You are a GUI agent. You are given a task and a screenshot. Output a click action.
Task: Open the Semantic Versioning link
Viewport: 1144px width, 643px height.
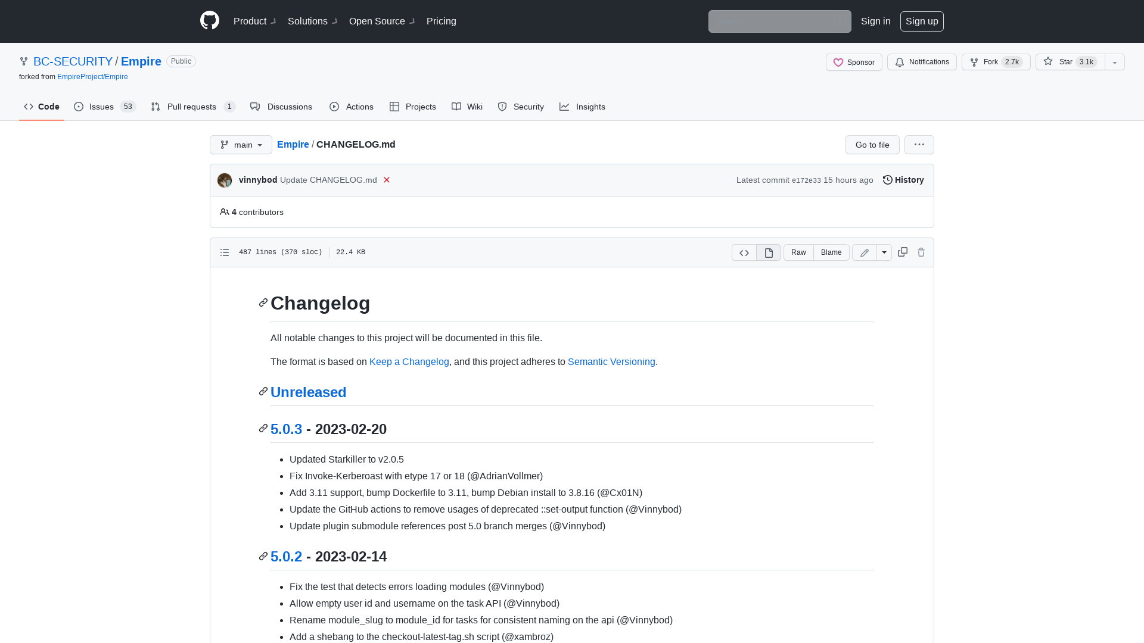[x=611, y=361]
